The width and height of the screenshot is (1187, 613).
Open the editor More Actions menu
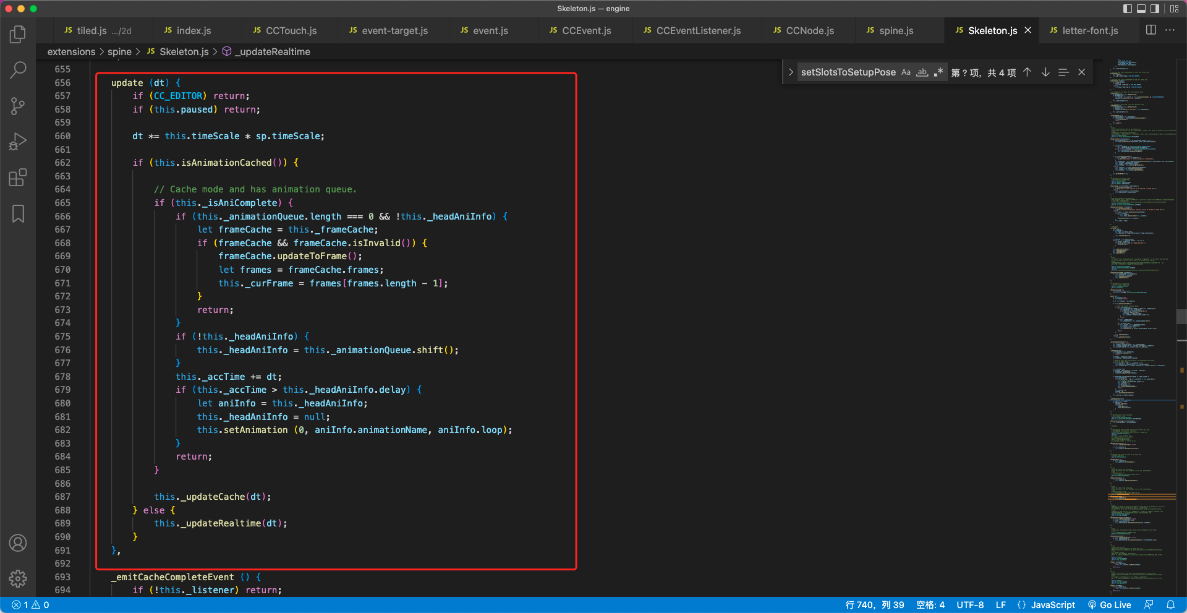1170,30
